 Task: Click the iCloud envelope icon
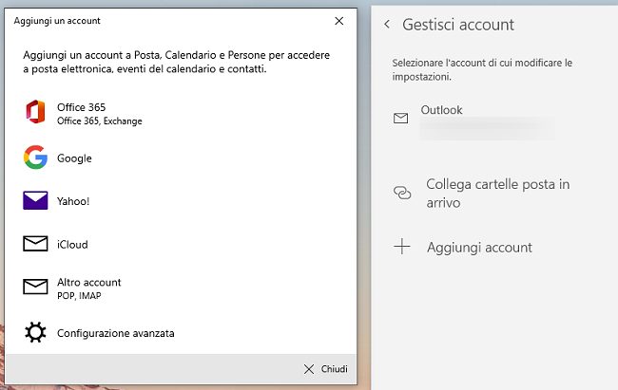click(35, 244)
